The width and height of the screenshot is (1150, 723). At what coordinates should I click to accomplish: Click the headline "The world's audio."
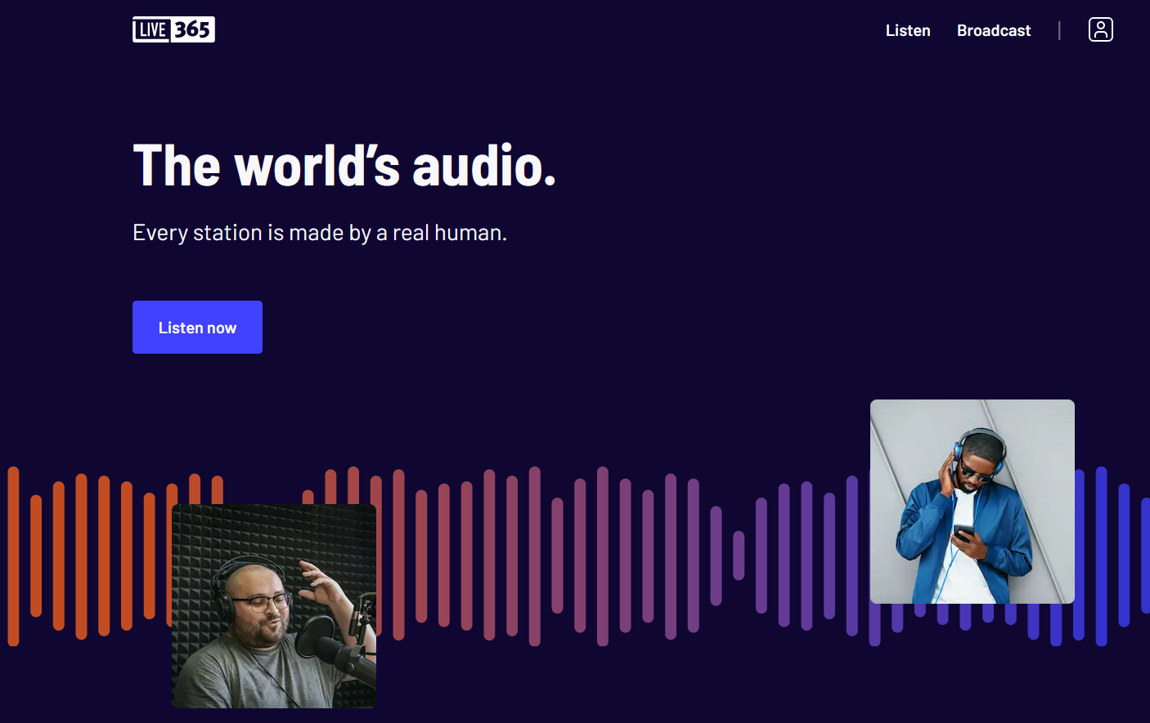(x=344, y=166)
